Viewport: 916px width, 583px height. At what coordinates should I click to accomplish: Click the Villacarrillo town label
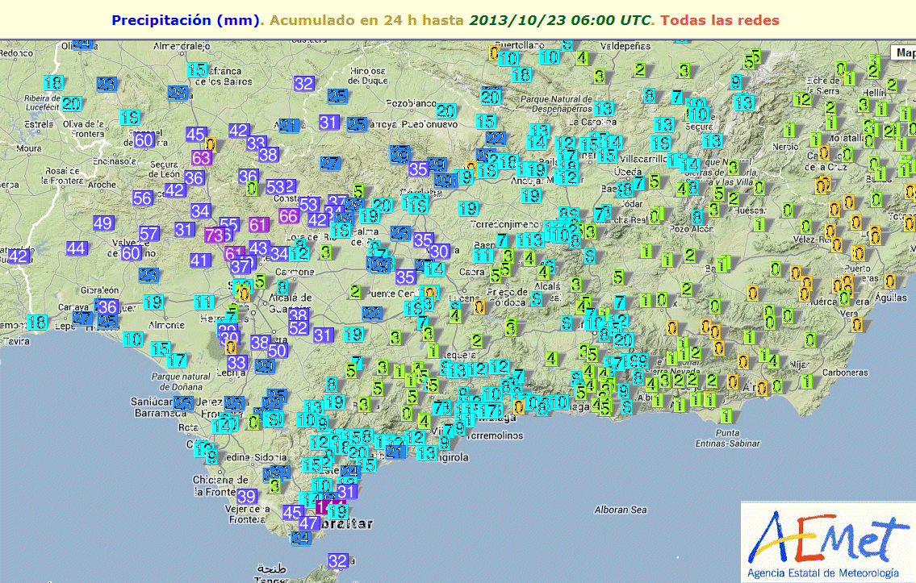tap(642, 159)
